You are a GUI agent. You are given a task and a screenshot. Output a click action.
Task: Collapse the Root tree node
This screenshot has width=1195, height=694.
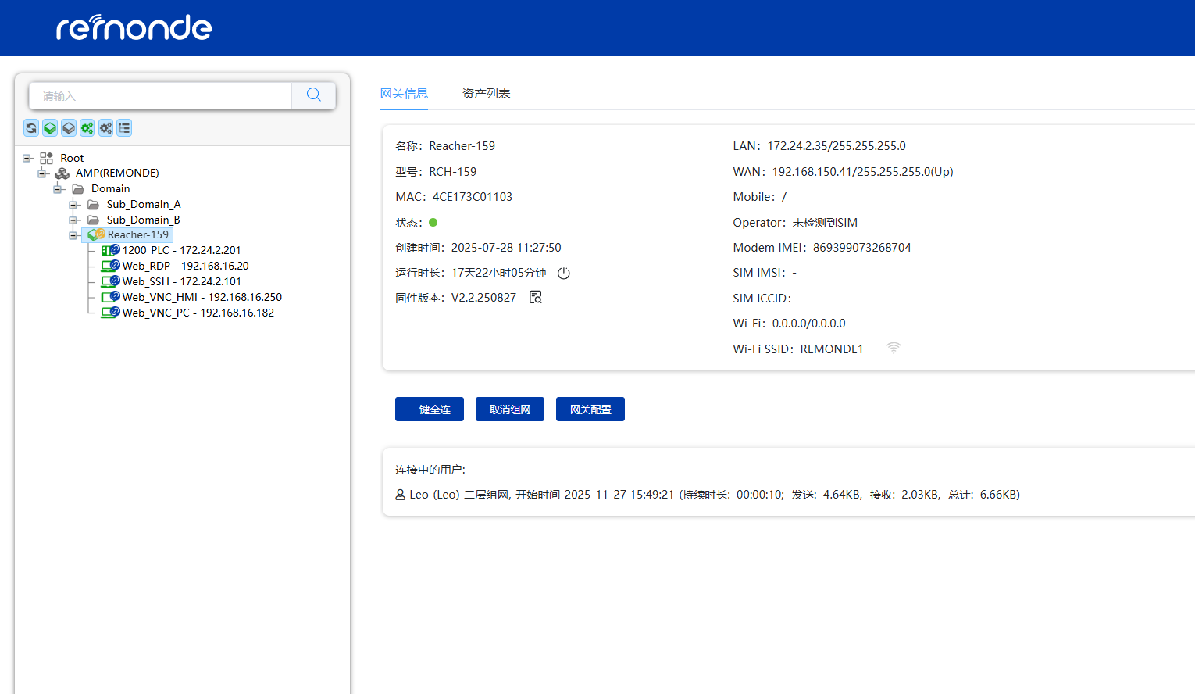click(27, 158)
